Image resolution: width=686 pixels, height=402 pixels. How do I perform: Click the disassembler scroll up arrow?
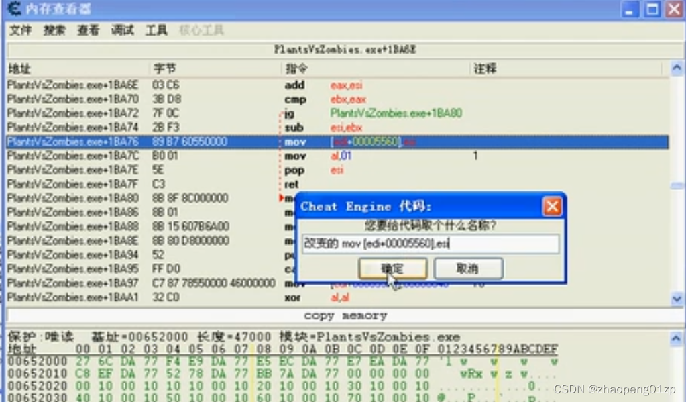[x=677, y=68]
